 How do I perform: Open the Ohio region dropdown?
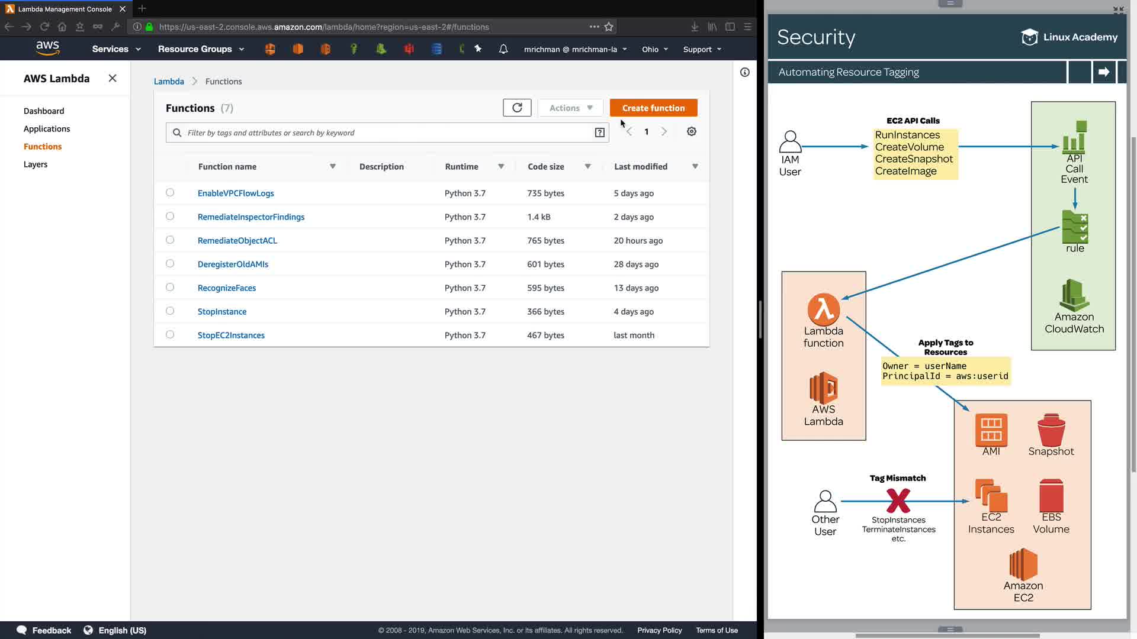(654, 49)
